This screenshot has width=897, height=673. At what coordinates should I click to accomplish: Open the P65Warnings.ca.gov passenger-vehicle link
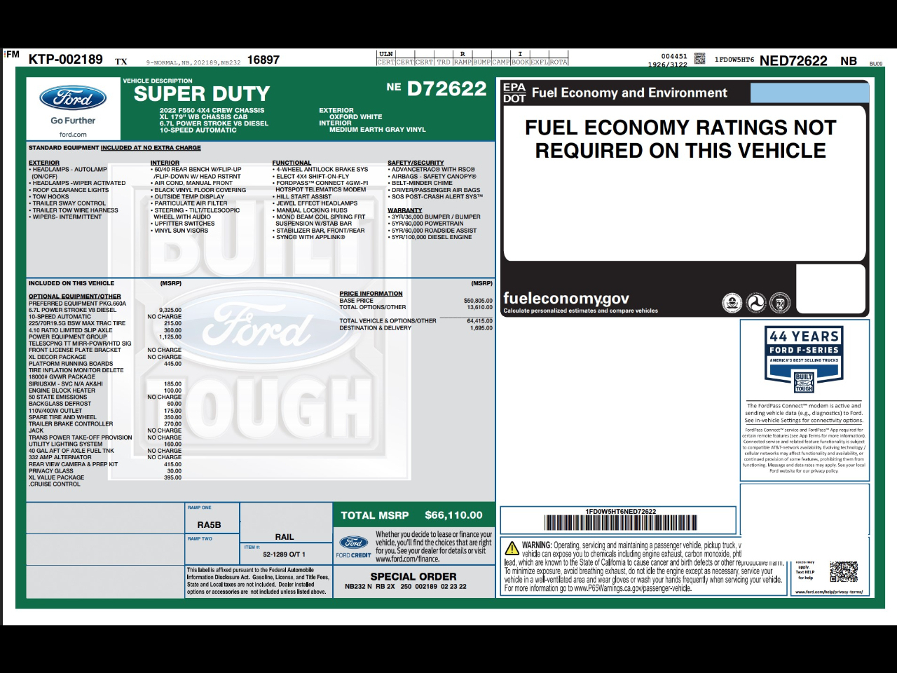(633, 588)
